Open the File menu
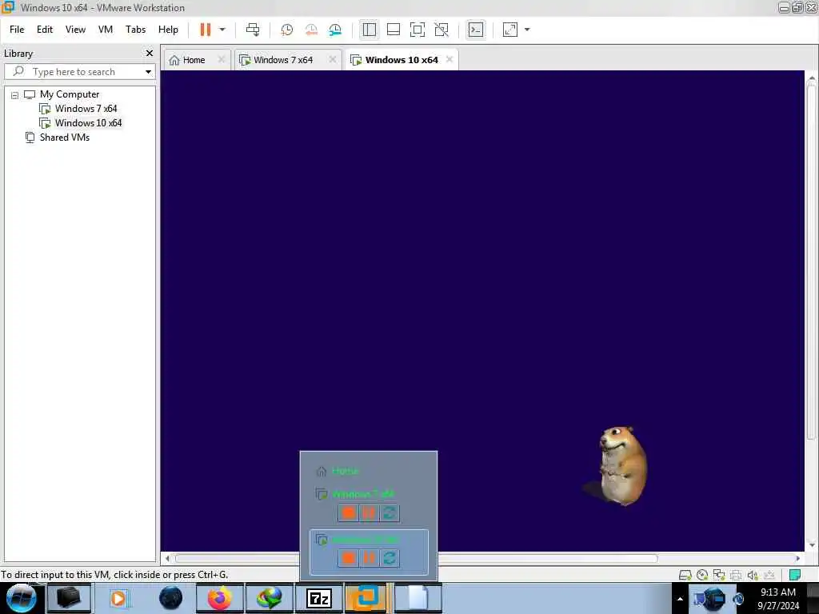 point(17,30)
